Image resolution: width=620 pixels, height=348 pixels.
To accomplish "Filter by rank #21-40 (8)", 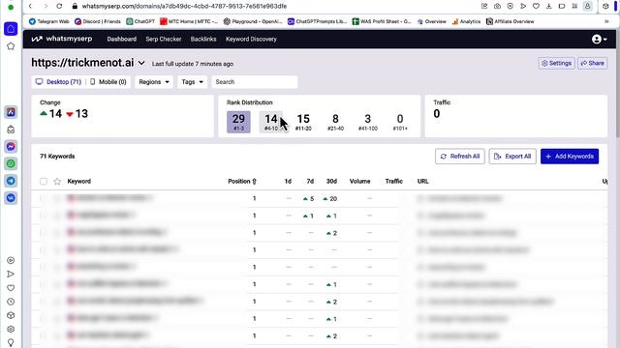I will (335, 122).
